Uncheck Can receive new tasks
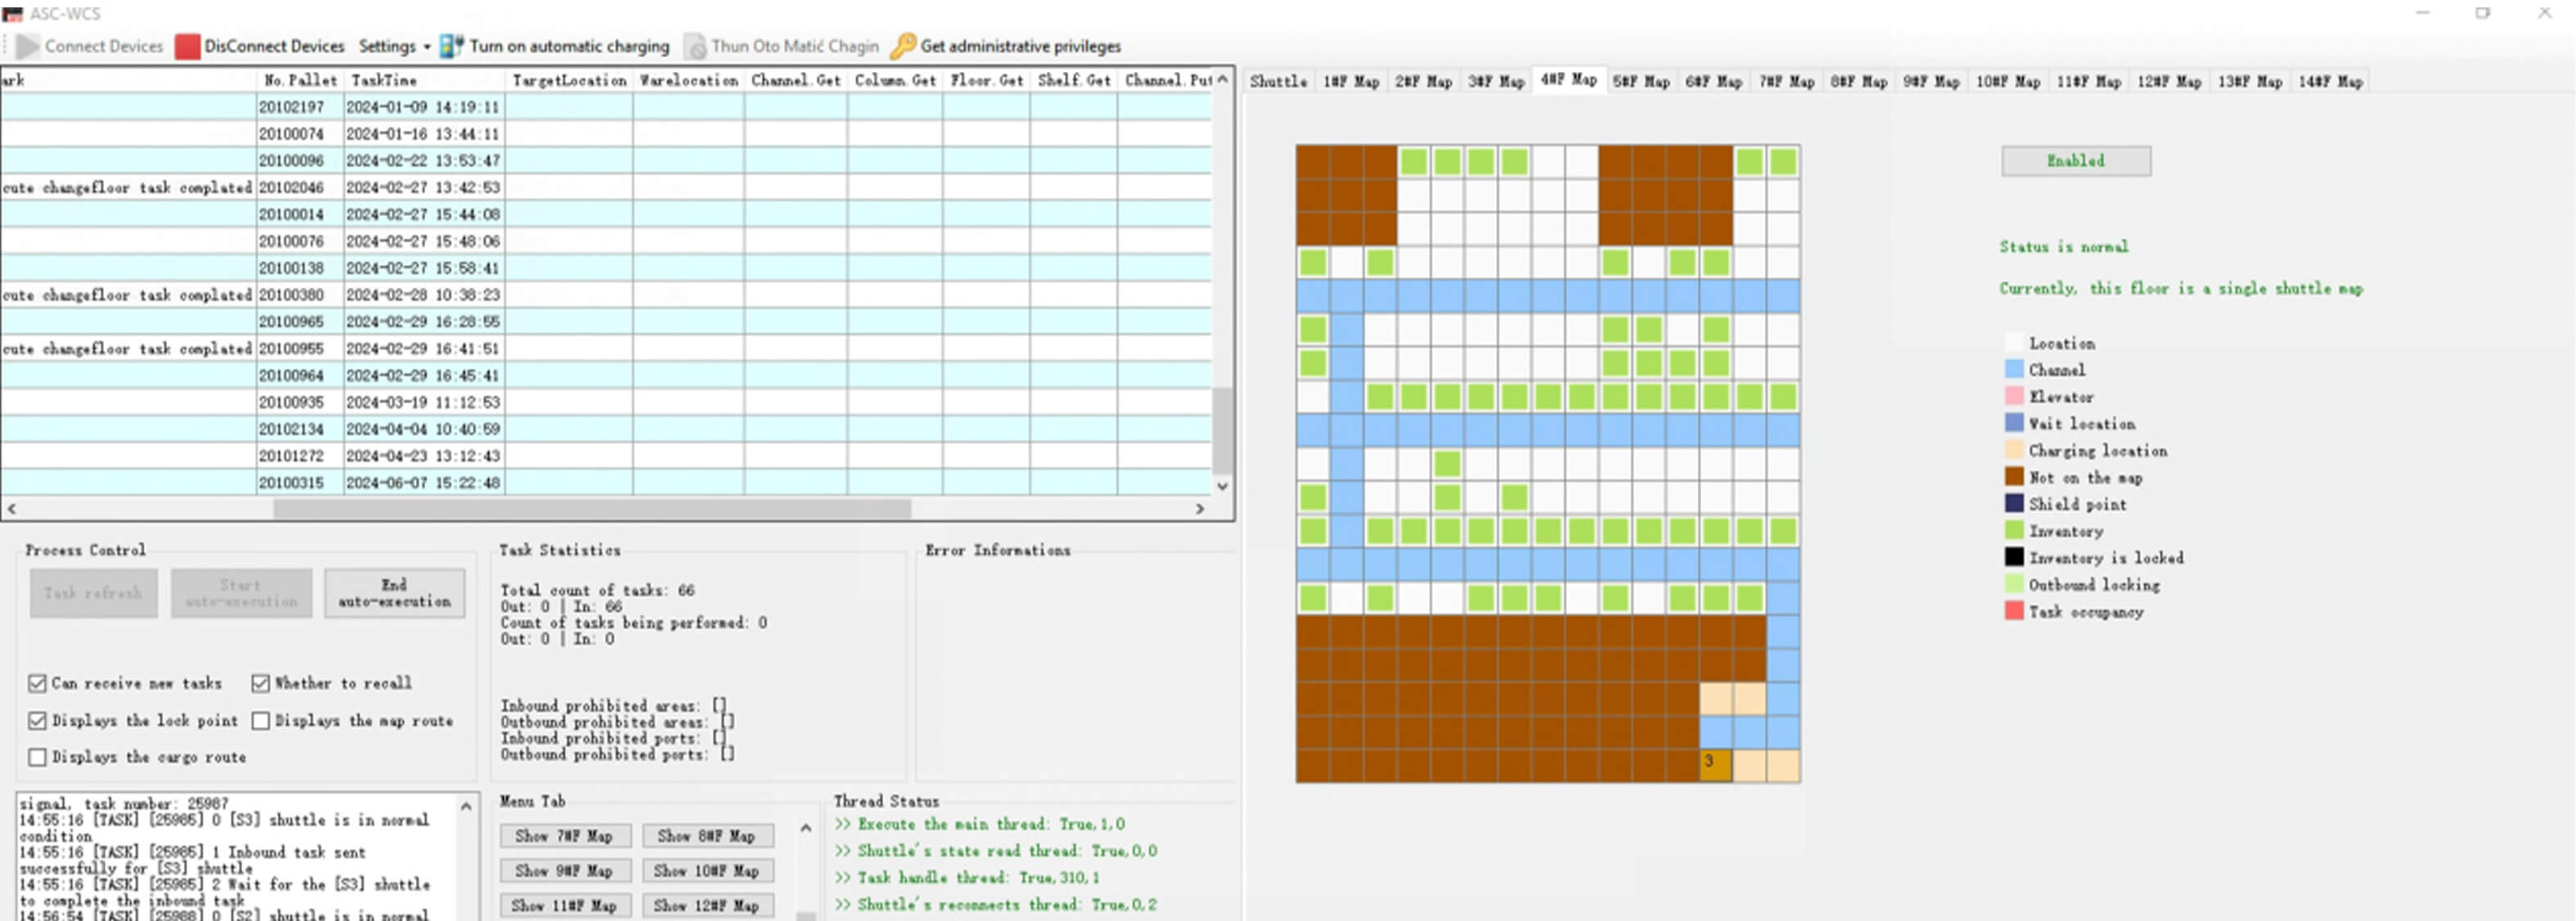The height and width of the screenshot is (921, 2576). [38, 683]
